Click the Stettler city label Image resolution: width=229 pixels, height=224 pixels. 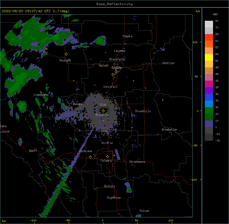coord(168,63)
